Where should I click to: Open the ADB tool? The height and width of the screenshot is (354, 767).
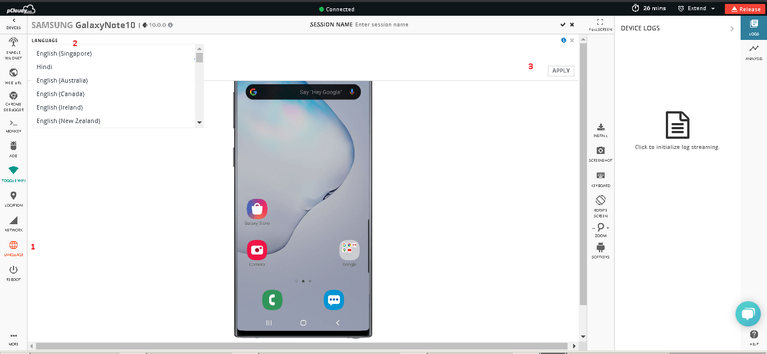13,149
